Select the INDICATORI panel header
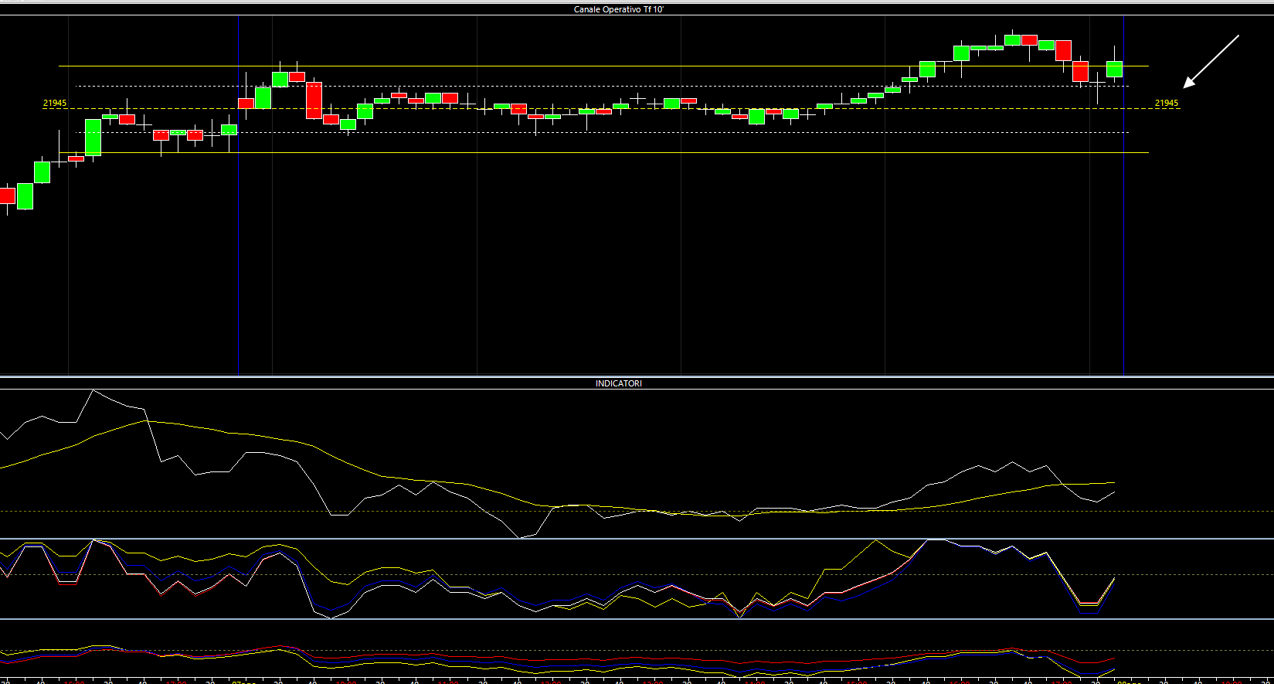 point(618,383)
